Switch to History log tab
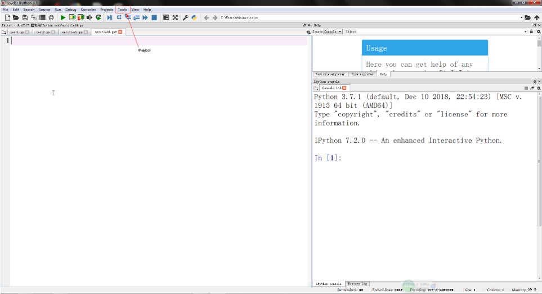Screen dimensions: 542x294 (357, 284)
